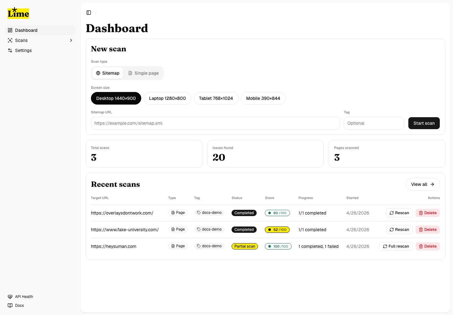Click the Scans scanner icon in sidebar
Viewport: 453px width, 315px height.
tap(10, 40)
